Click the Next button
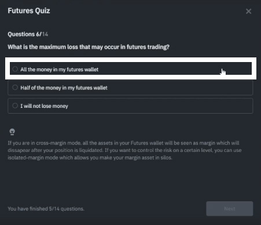Image resolution: width=261 pixels, height=225 pixels. 230,209
